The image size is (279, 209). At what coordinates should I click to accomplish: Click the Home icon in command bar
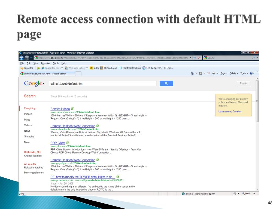point(192,73)
